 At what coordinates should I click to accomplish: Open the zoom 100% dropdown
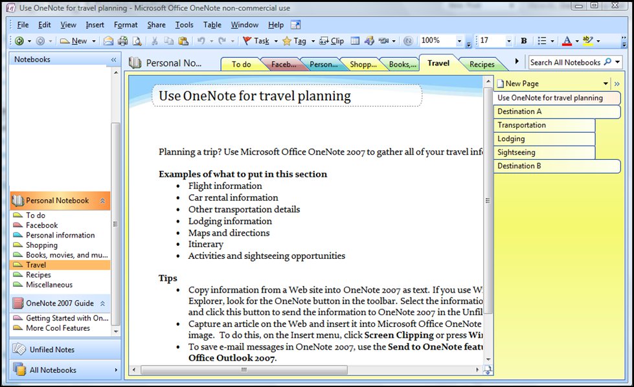pyautogui.click(x=459, y=41)
